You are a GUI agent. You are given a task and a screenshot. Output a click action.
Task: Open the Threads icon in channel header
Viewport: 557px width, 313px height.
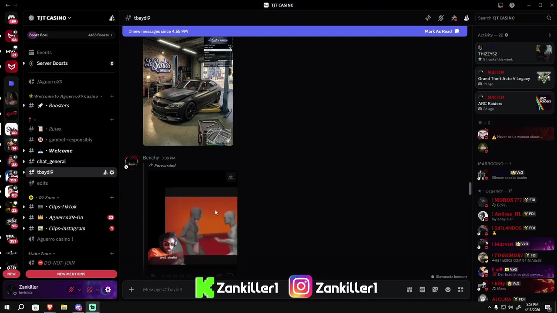pos(428,18)
